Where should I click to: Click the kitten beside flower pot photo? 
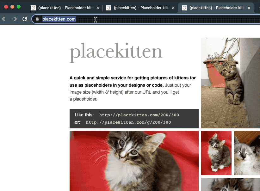click(x=231, y=83)
